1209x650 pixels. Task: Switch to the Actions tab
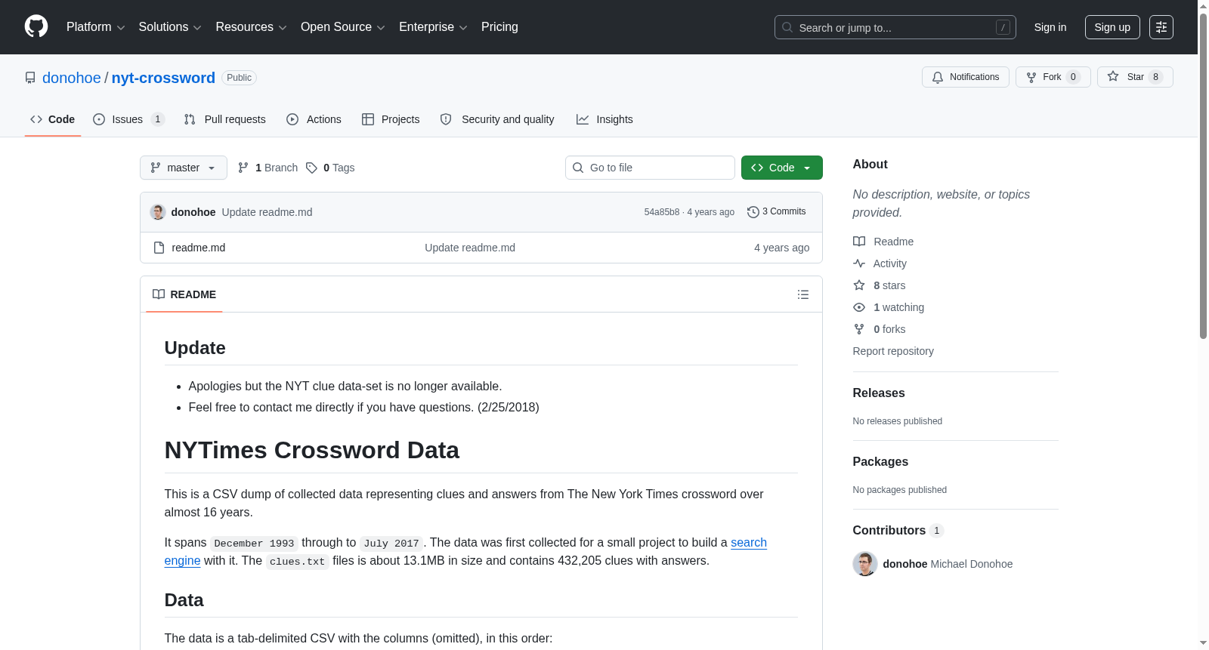[314, 119]
